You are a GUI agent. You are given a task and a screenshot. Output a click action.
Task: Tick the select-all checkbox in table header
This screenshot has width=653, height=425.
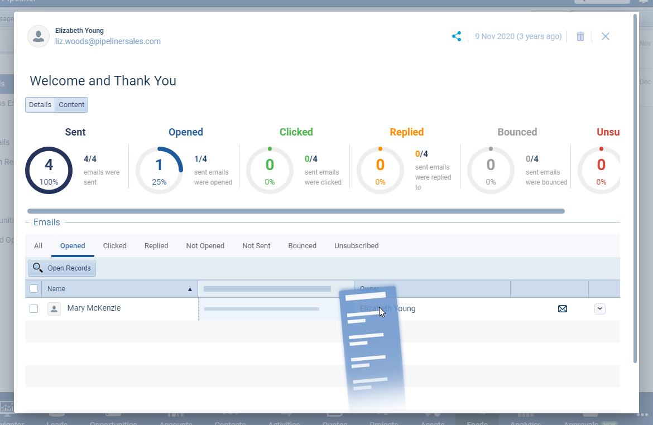33,289
